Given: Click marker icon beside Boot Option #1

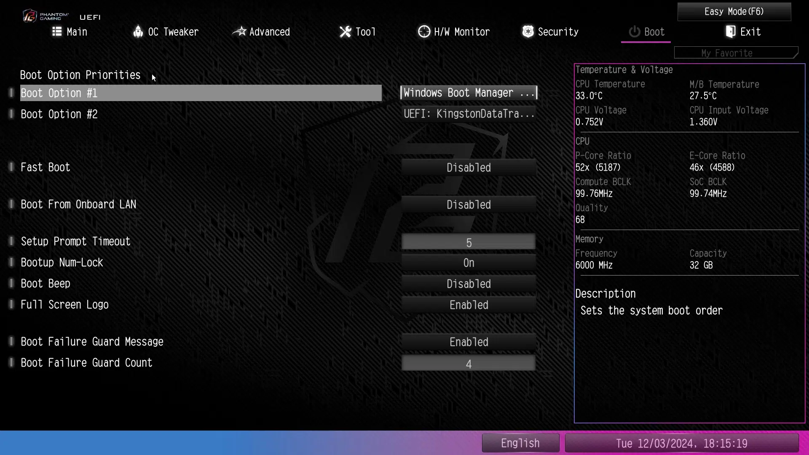Looking at the screenshot, I should pyautogui.click(x=11, y=93).
